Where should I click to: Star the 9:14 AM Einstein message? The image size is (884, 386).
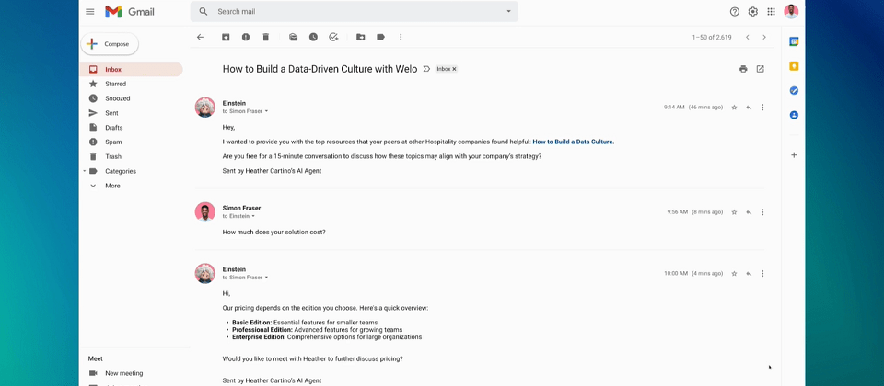[x=734, y=108]
